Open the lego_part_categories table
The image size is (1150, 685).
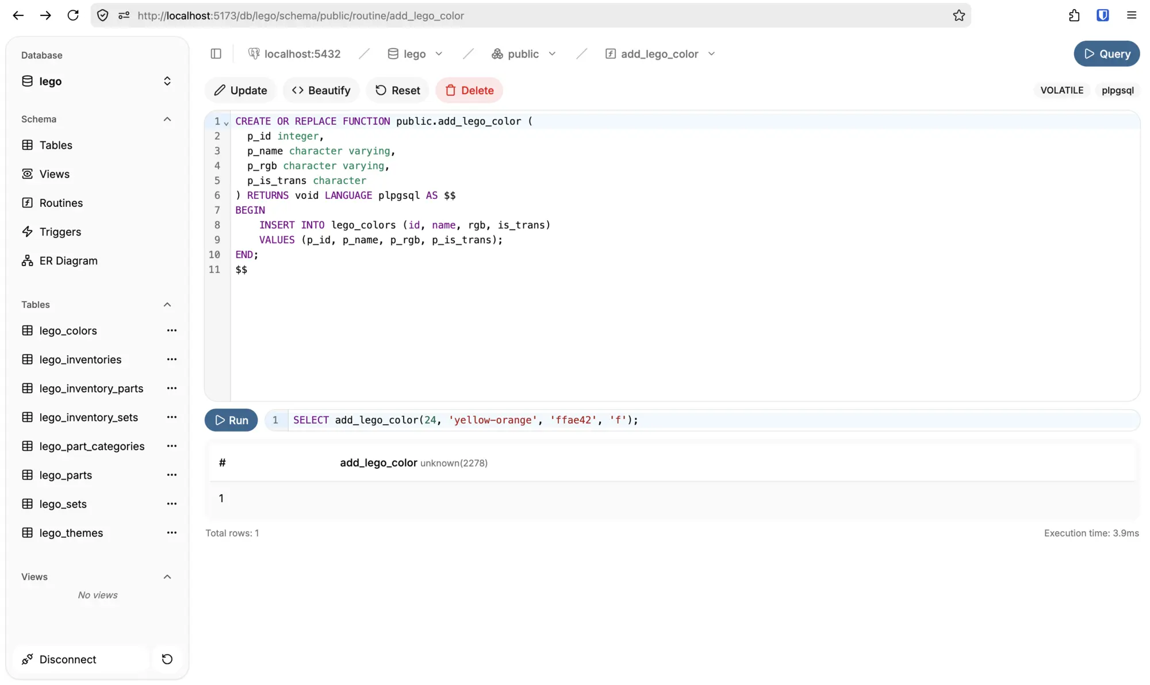[92, 446]
